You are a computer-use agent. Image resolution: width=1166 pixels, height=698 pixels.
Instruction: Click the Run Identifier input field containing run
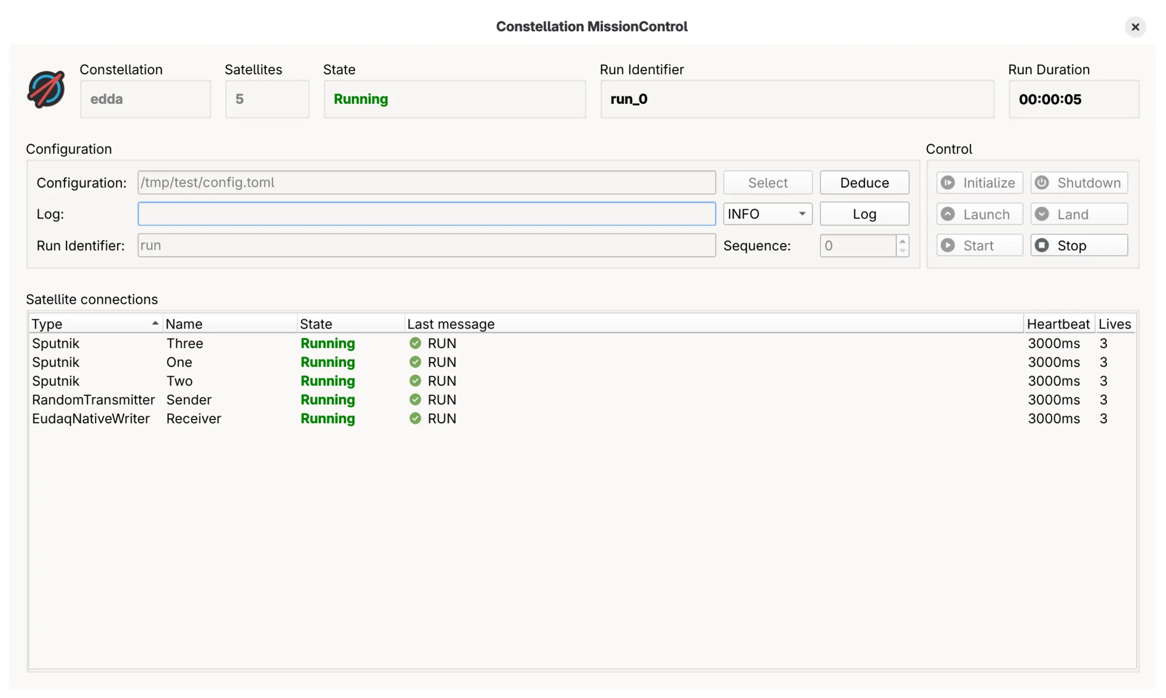pos(426,245)
